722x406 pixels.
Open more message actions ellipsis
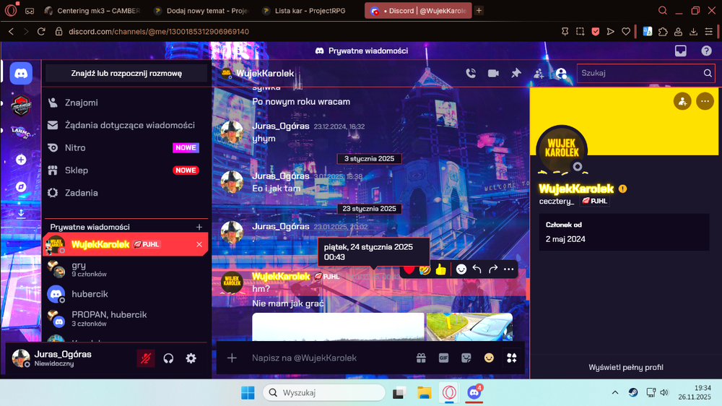(508, 269)
